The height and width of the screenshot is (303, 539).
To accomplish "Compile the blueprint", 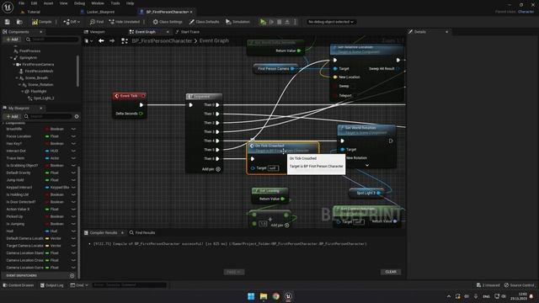I will click(42, 22).
